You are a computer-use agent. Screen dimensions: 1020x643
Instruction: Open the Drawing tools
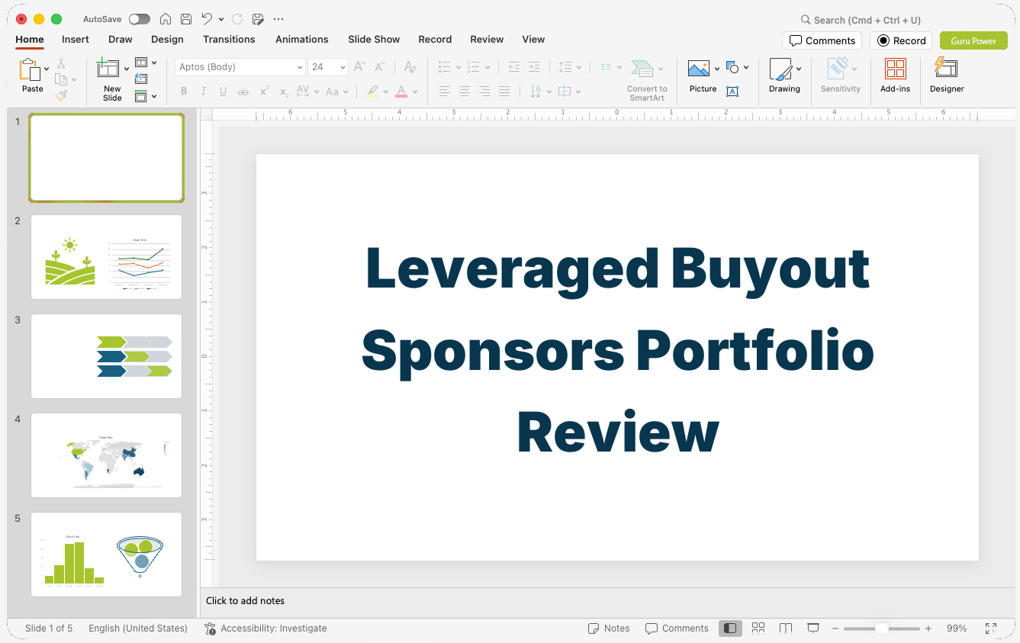pyautogui.click(x=784, y=76)
